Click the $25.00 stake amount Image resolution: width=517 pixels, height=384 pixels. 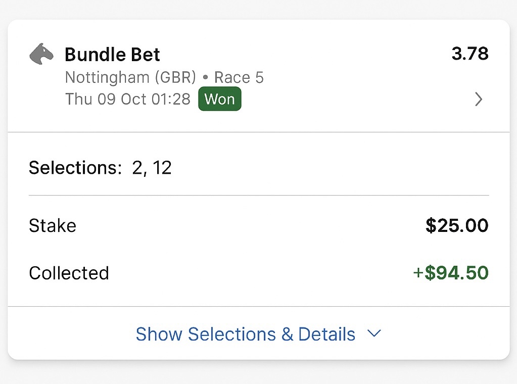pos(457,225)
